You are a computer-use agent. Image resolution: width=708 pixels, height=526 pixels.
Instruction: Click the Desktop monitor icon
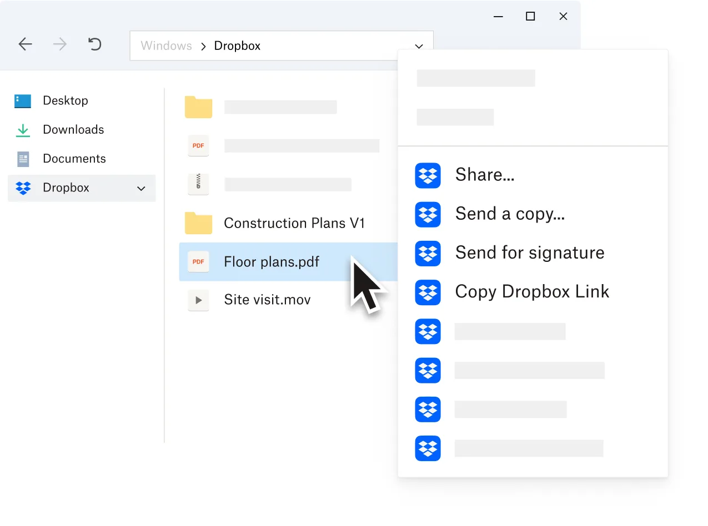pos(23,101)
